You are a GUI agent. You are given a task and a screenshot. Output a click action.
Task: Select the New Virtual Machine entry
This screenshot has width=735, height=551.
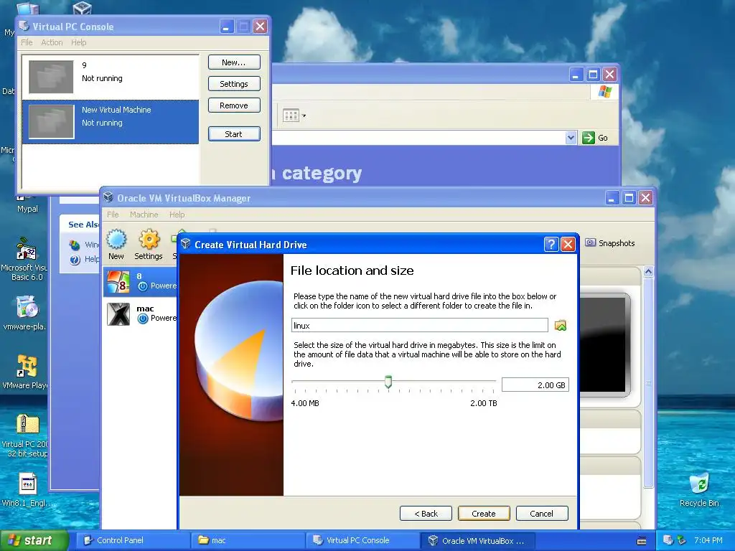tap(111, 121)
